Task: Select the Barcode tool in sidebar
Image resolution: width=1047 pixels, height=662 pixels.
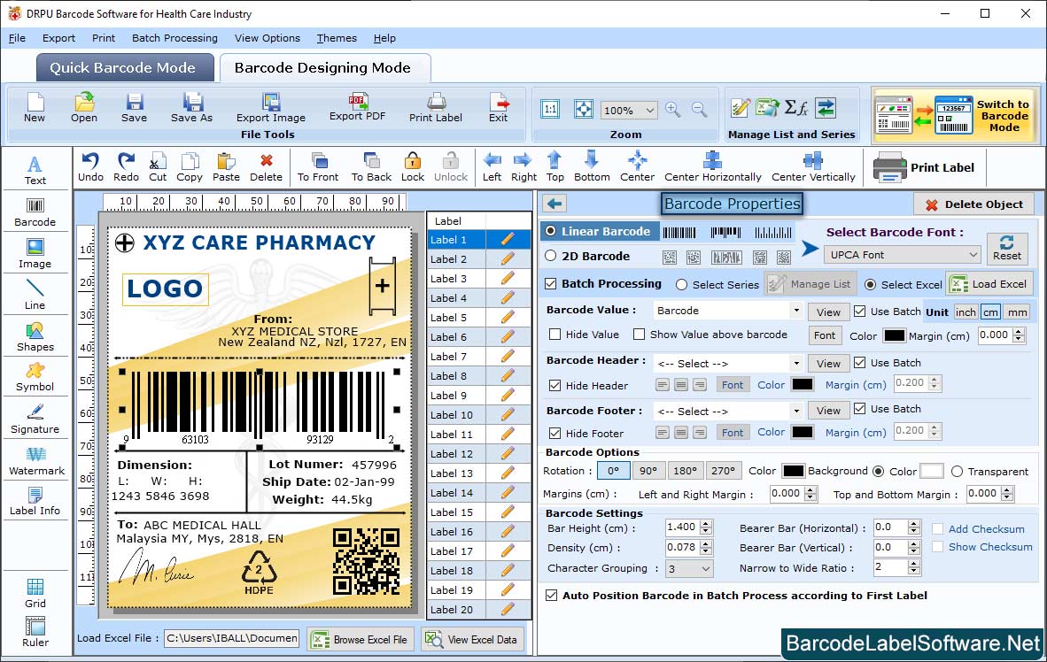Action: click(35, 212)
